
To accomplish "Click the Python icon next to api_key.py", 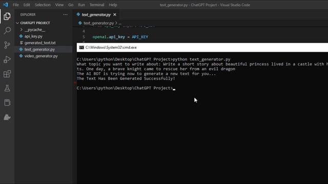I will tap(21, 36).
